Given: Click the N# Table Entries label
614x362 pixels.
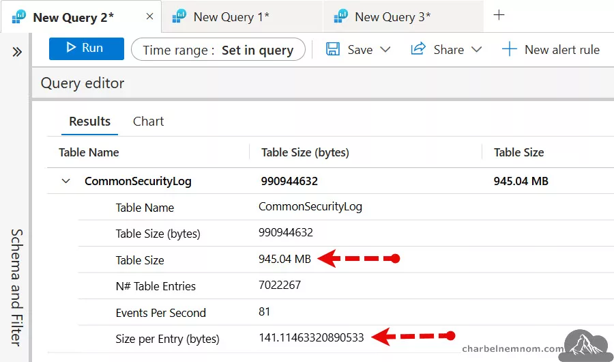Looking at the screenshot, I should pos(156,286).
